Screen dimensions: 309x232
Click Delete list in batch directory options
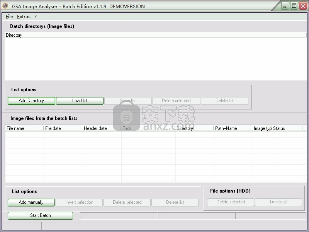[224, 101]
